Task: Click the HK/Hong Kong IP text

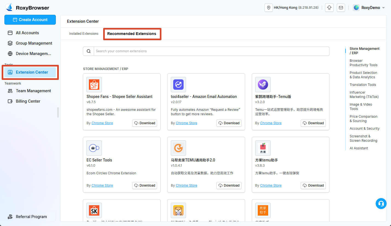Action: click(296, 8)
